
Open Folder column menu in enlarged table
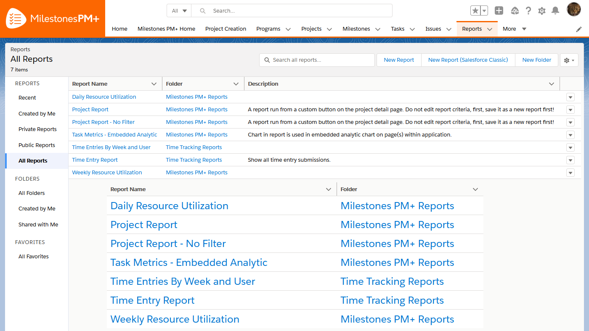click(x=475, y=189)
